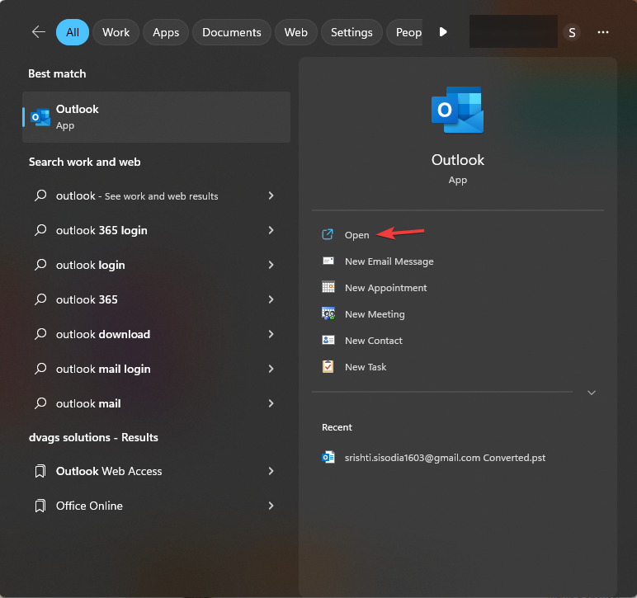637x598 pixels.
Task: Expand the 'outlook 365' chevron
Action: click(271, 299)
